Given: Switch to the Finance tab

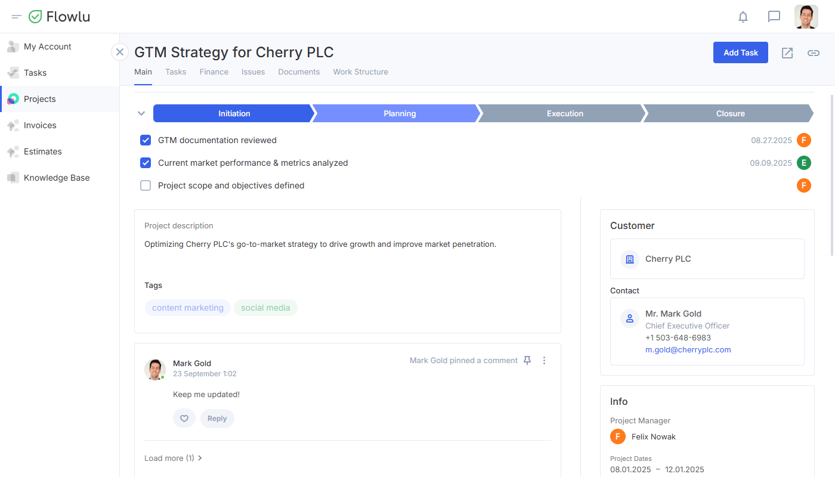Looking at the screenshot, I should click(x=214, y=72).
